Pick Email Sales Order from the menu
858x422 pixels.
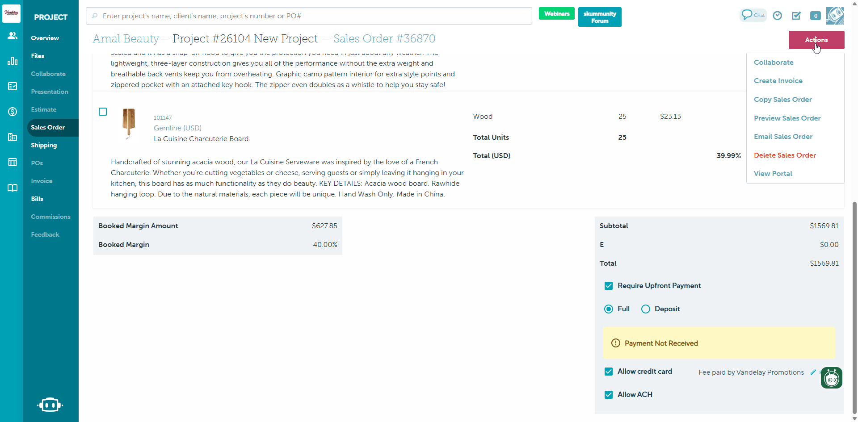[x=783, y=137]
